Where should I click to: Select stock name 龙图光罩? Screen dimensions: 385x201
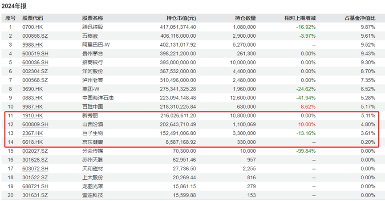[x=93, y=186]
